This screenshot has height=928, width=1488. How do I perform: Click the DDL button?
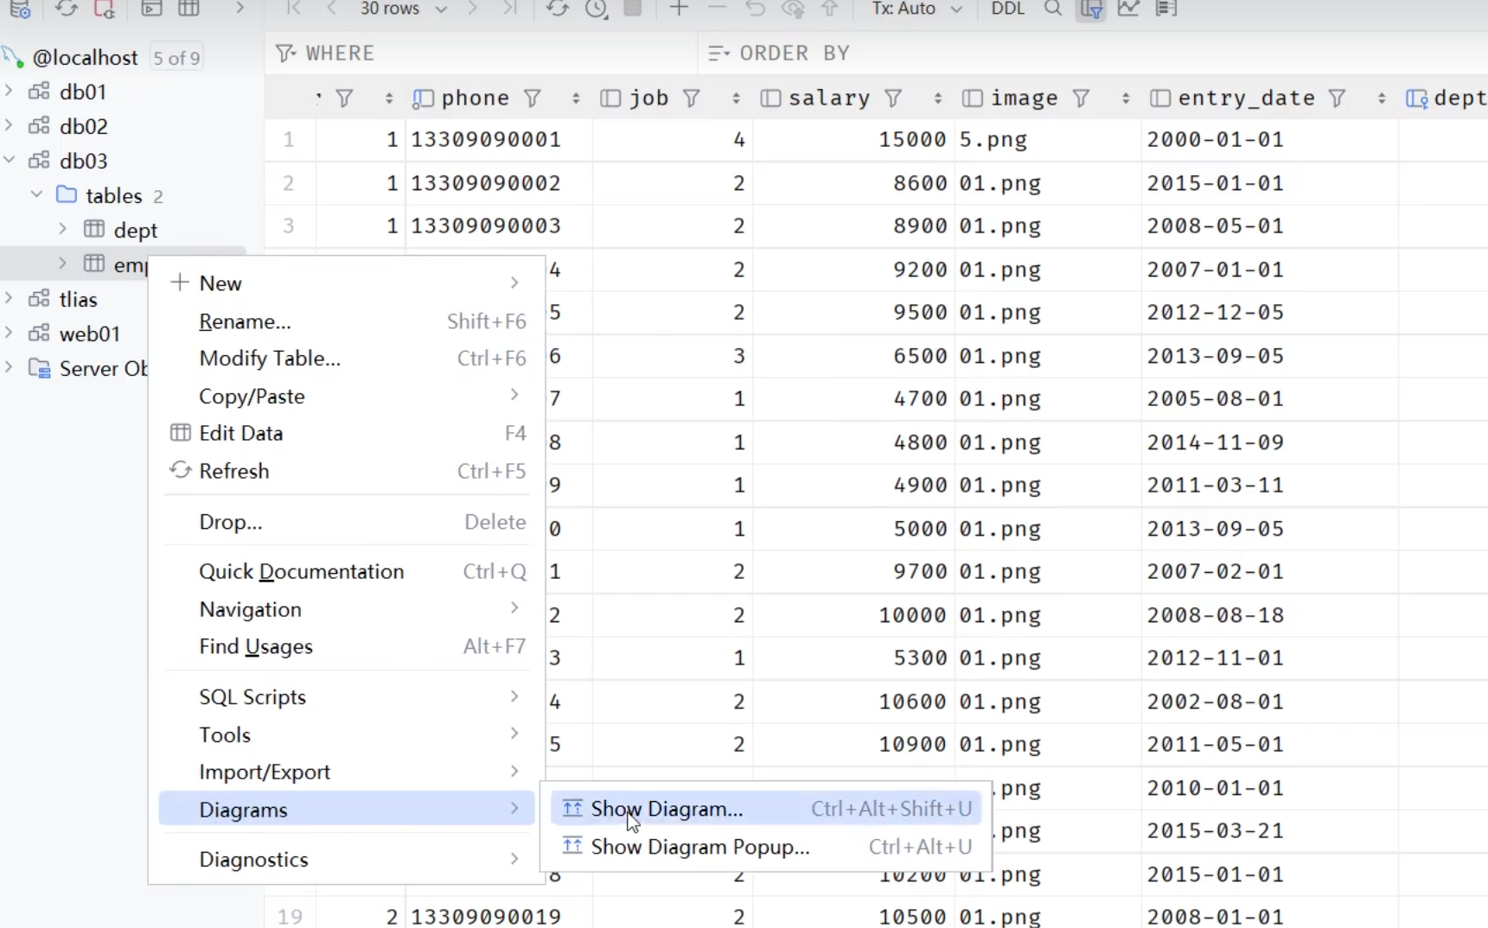(x=1007, y=9)
